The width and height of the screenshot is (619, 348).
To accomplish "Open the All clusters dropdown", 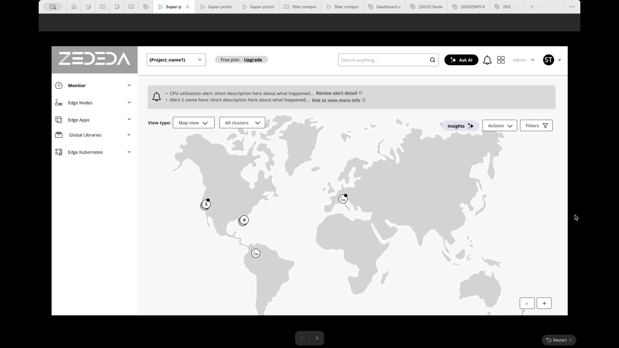I will (x=242, y=123).
